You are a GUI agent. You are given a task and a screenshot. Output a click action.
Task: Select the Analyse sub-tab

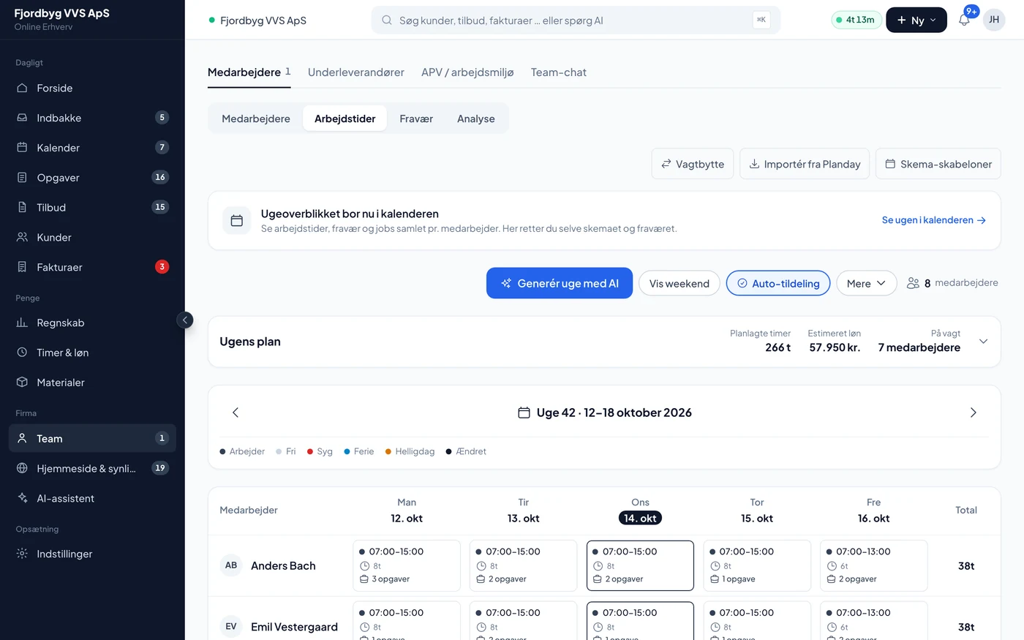point(476,118)
